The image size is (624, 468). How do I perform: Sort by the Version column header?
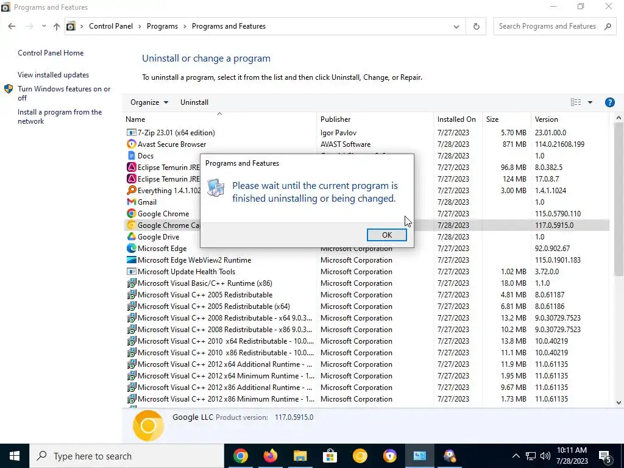point(570,119)
